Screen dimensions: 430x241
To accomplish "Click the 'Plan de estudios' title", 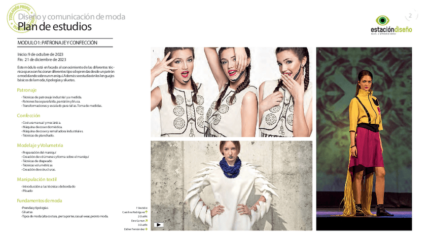I will pyautogui.click(x=55, y=26).
